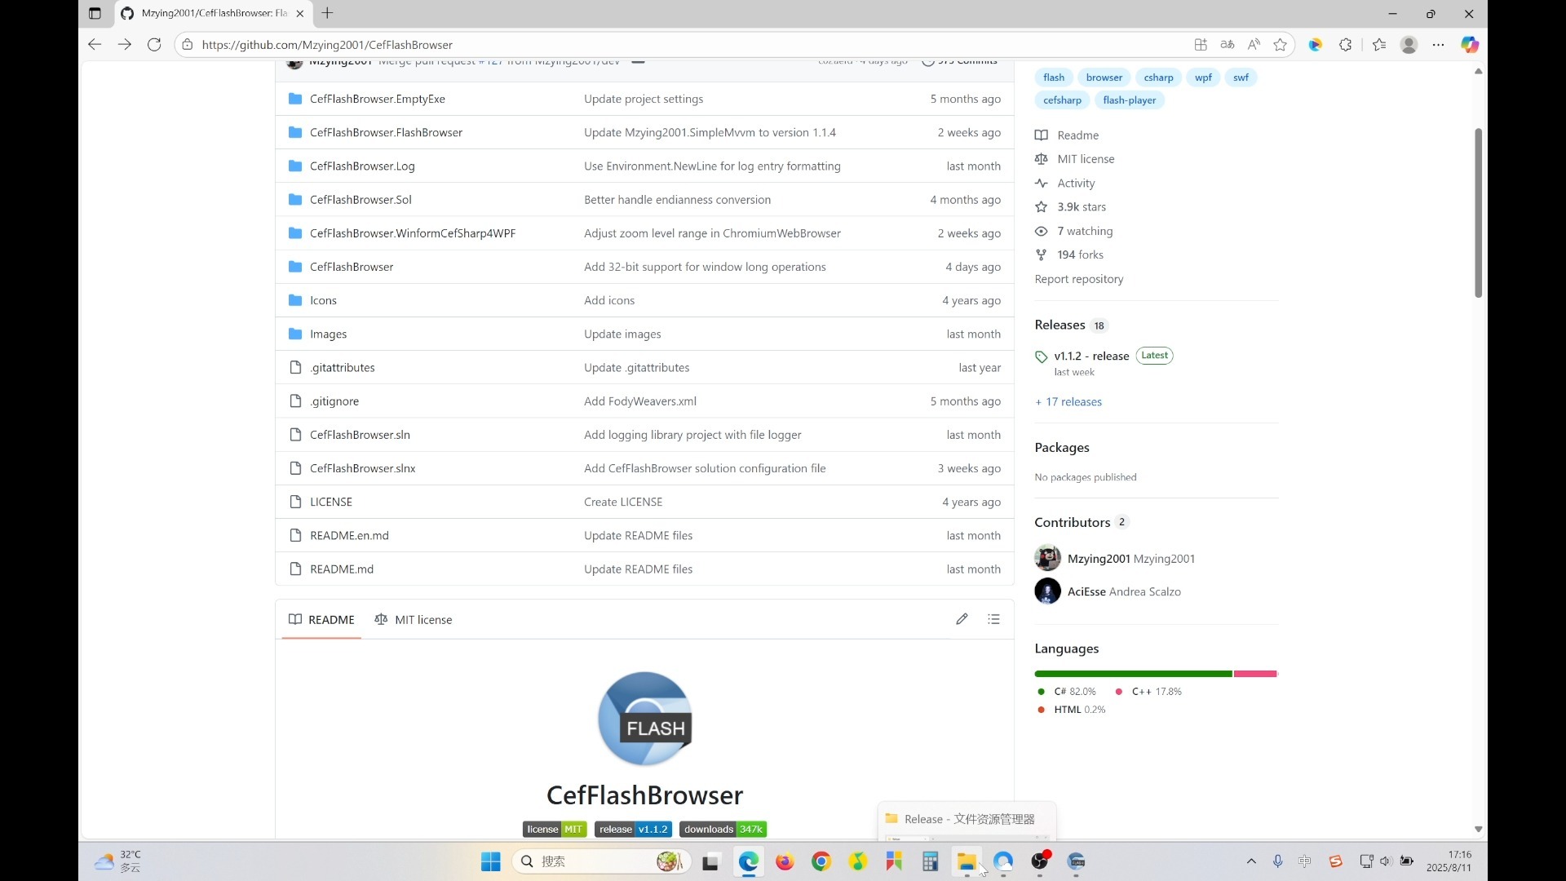Click the page vertical scrollbar thumb
Viewport: 1566px width, 881px height.
(x=1478, y=212)
